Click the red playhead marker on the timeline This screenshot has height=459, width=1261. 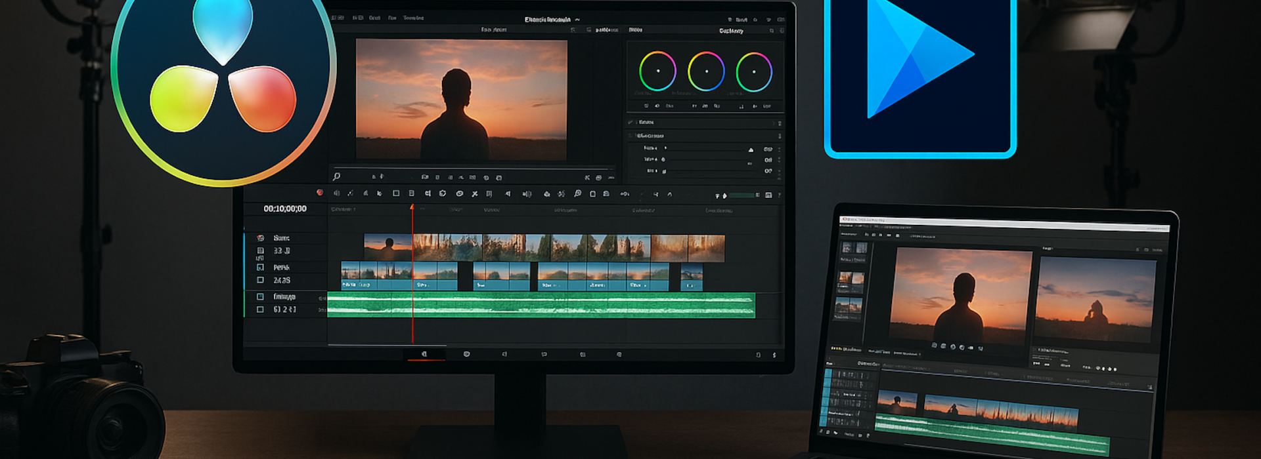pos(412,207)
